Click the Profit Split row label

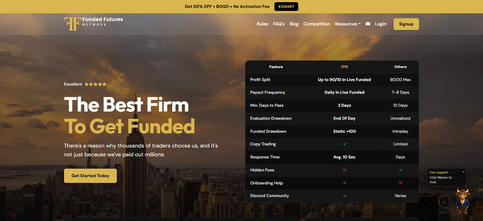(260, 79)
